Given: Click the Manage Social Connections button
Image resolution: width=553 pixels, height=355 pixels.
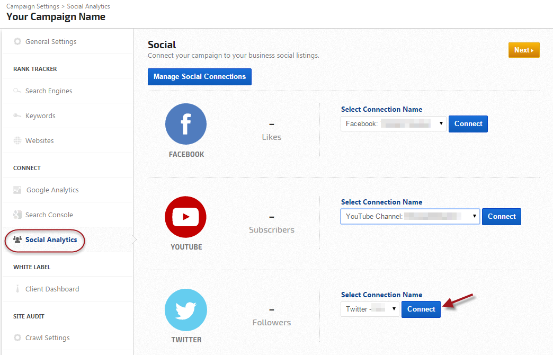Looking at the screenshot, I should pos(200,77).
